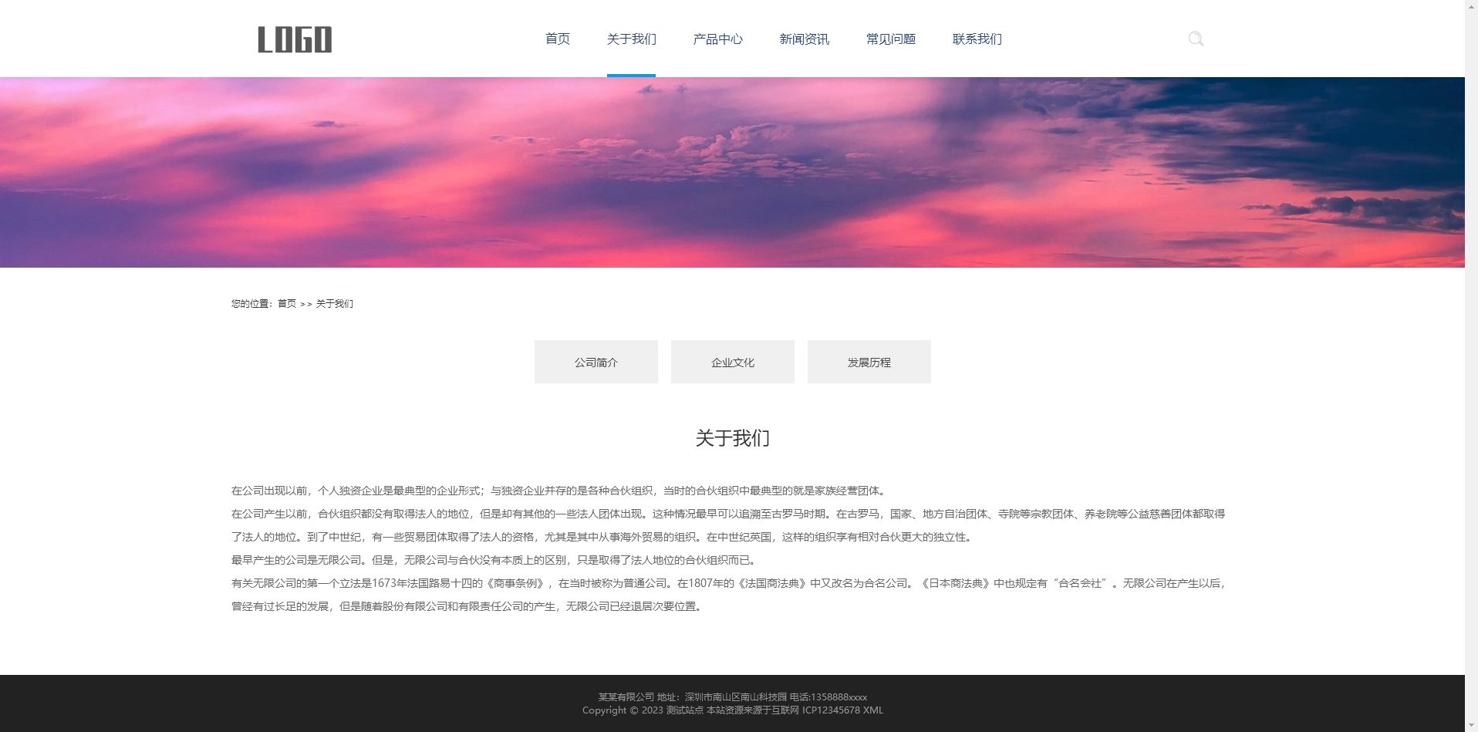The height and width of the screenshot is (732, 1478).
Task: Switch to the 公司简介 tab
Action: click(596, 362)
